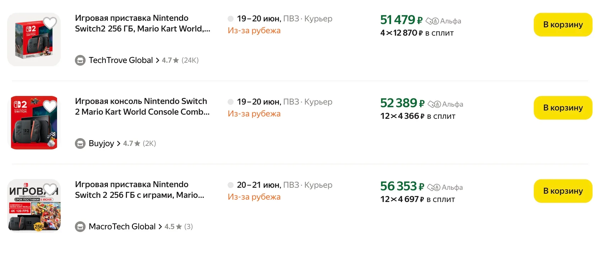This screenshot has height=262, width=611.
Task: Open Nintendo Switch2 256 ГБ Mario Kart title
Action: pos(142,23)
